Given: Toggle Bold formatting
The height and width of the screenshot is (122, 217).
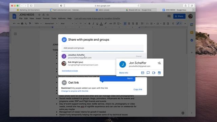Looking at the screenshot, I should click(x=89, y=23).
